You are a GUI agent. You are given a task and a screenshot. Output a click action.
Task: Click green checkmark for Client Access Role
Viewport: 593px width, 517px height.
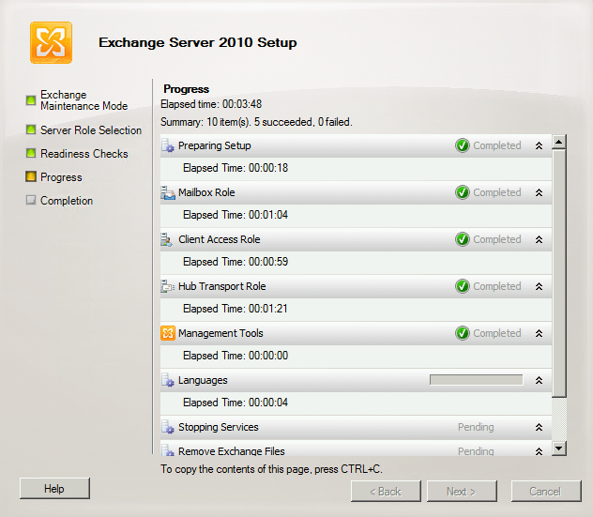[463, 239]
